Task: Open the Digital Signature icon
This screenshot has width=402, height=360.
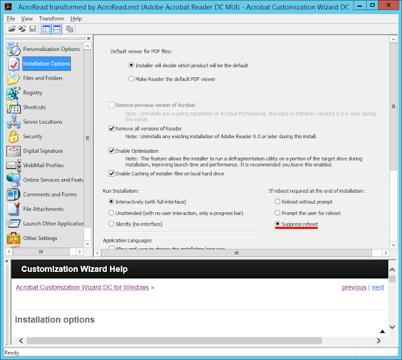Action: (13, 151)
